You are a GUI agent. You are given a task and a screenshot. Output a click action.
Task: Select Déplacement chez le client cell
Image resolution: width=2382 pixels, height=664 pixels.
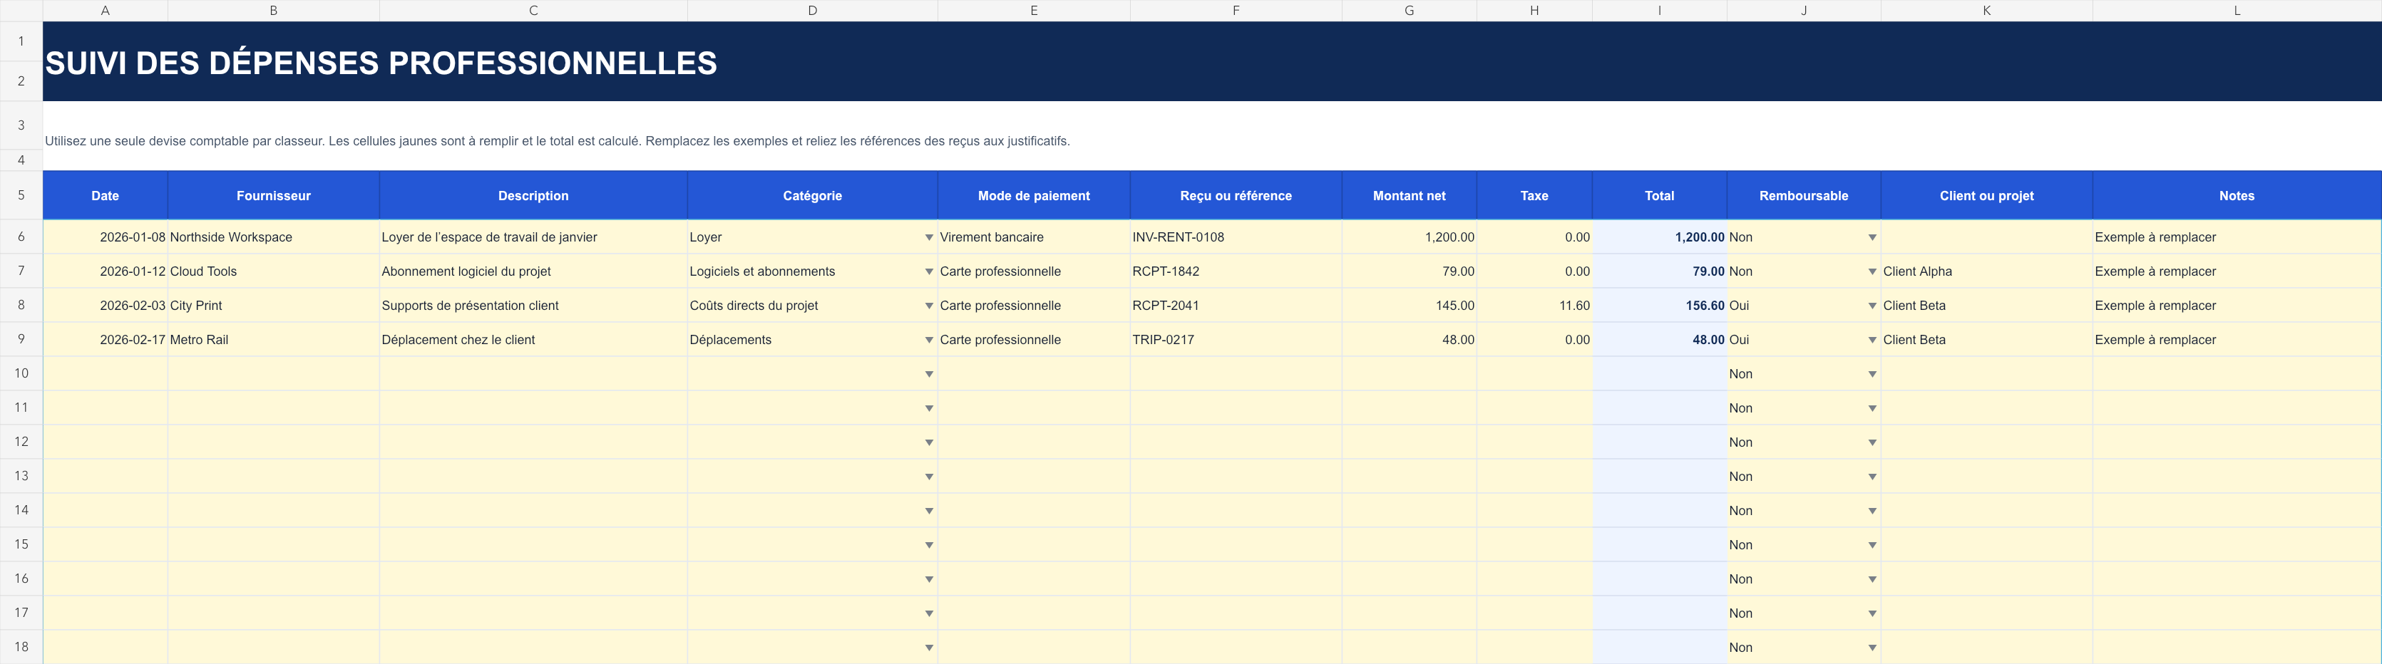(x=533, y=340)
